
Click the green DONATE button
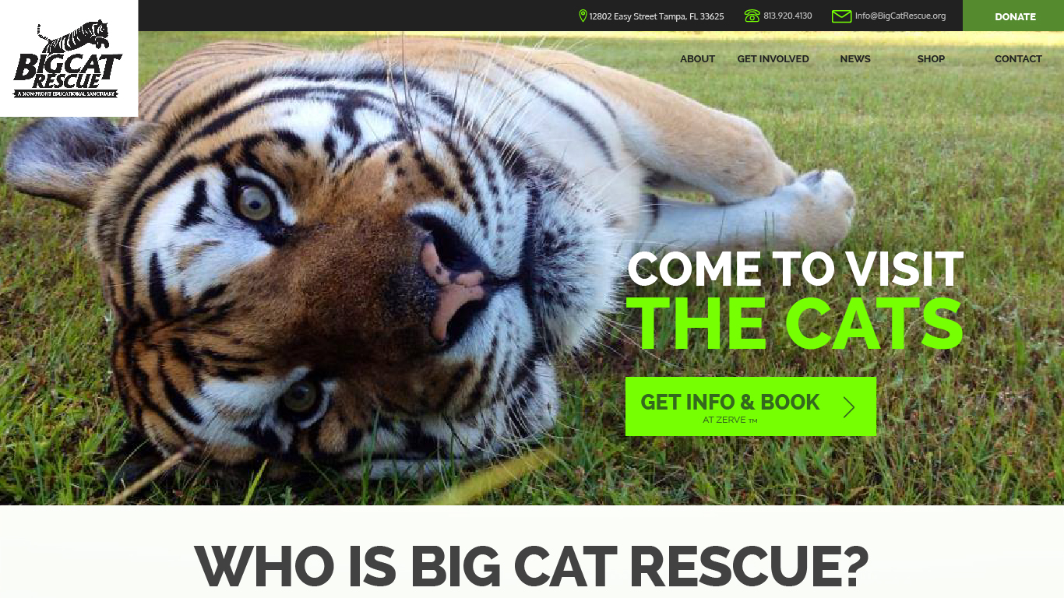(1013, 16)
